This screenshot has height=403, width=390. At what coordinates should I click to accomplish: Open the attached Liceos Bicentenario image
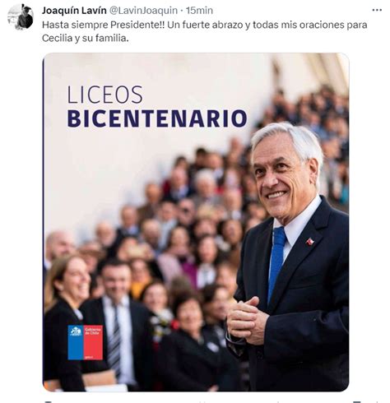click(196, 222)
